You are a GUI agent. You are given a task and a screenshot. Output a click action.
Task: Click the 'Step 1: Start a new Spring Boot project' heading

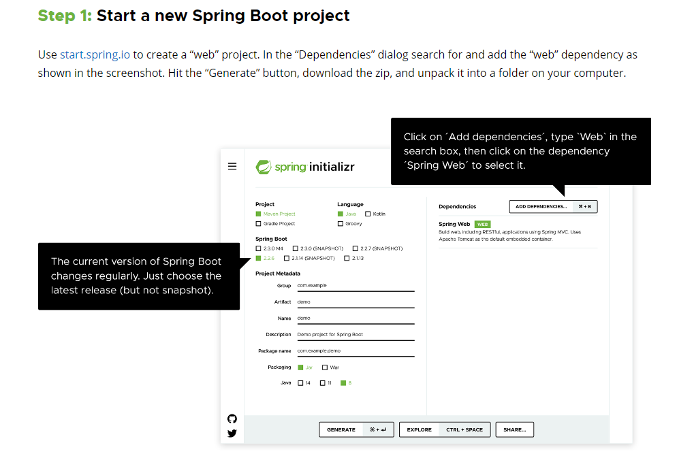[193, 16]
